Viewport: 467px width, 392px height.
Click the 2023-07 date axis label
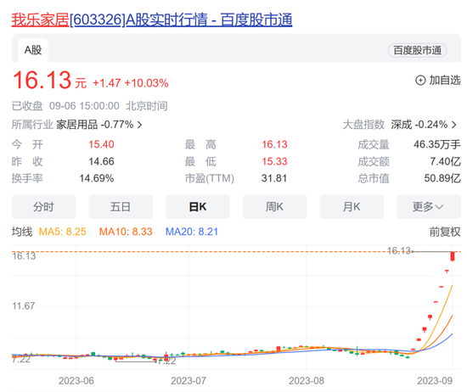[x=188, y=381]
